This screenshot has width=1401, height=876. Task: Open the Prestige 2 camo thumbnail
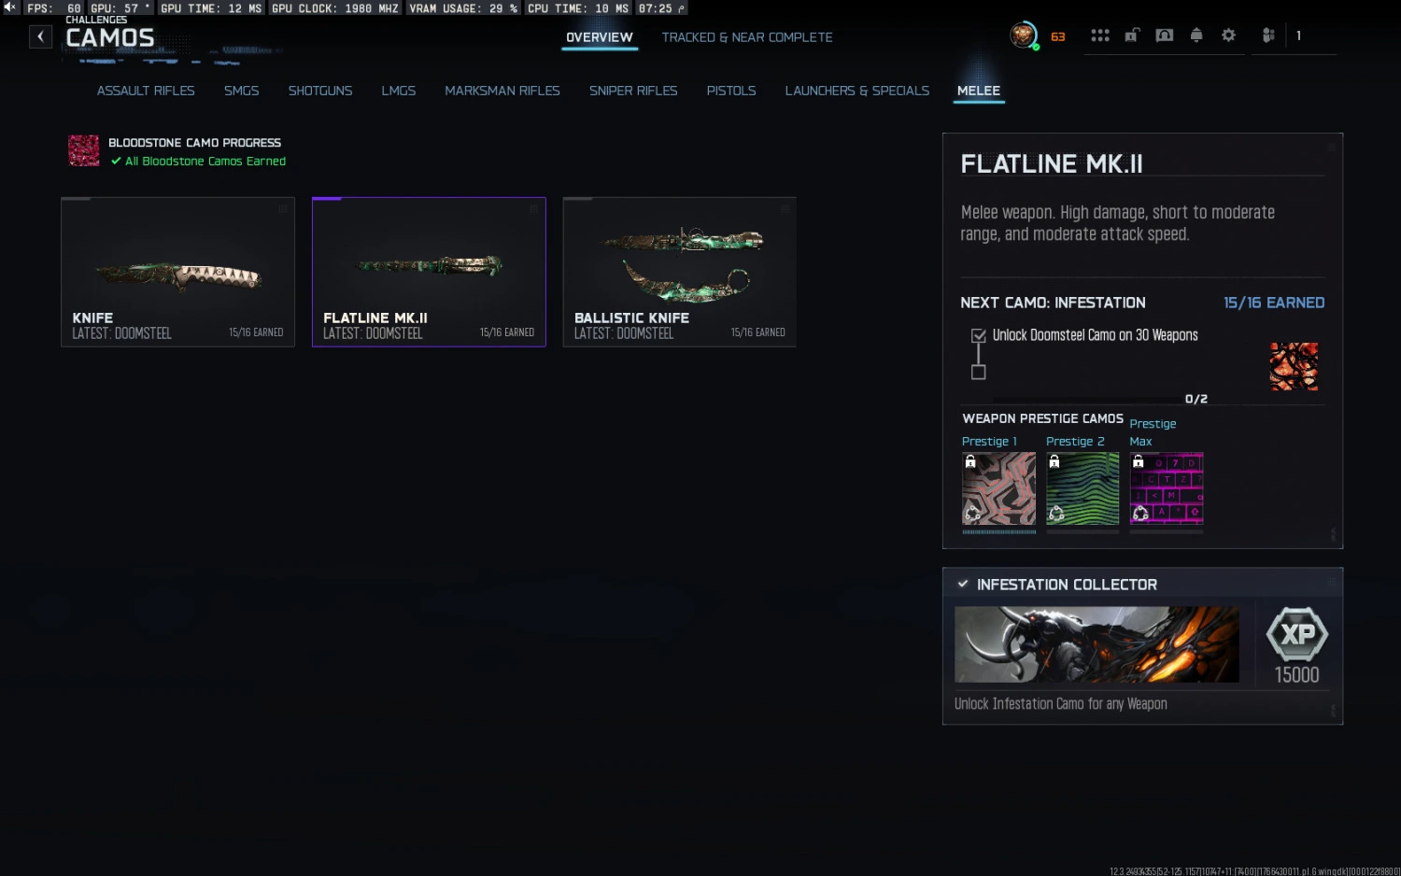coord(1083,488)
